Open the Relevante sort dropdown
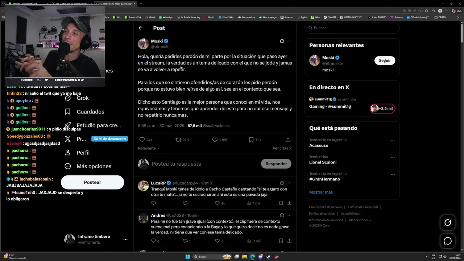Image resolution: width=464 pixels, height=261 pixels. tap(148, 148)
